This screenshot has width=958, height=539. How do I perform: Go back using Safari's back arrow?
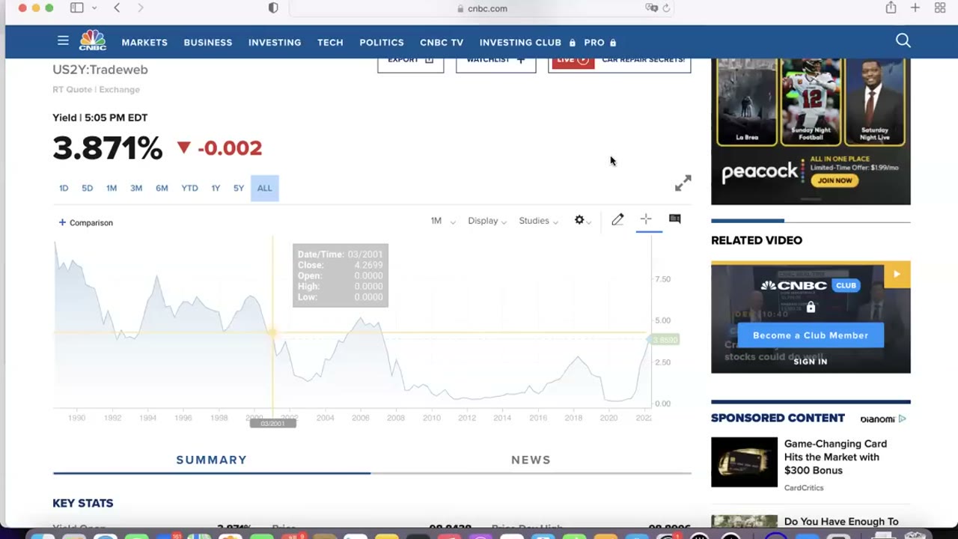pos(117,7)
